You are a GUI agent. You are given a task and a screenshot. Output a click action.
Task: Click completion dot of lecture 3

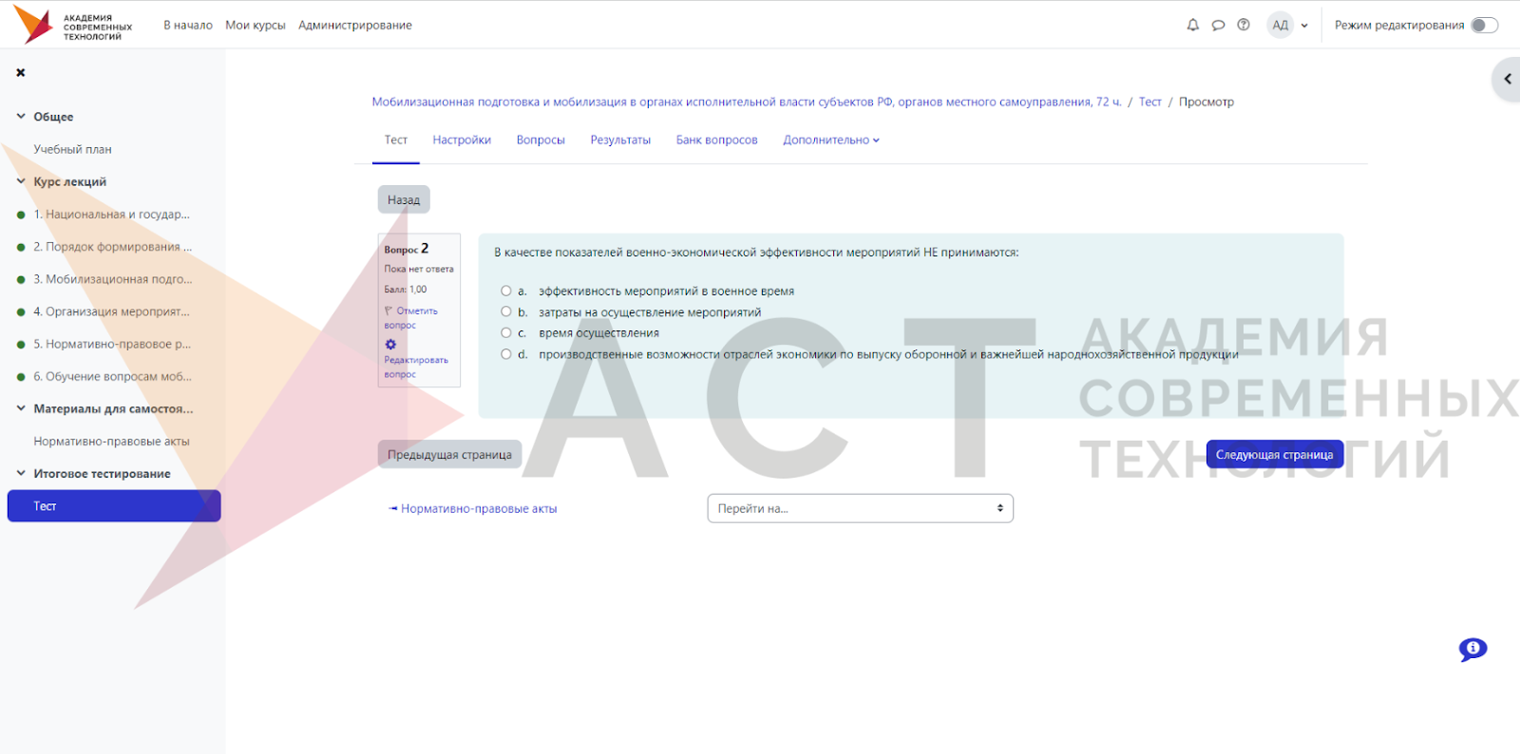21,279
